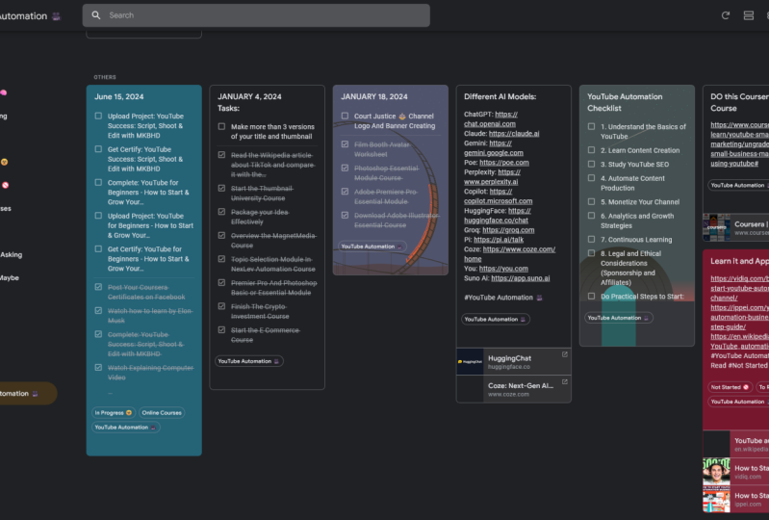This screenshot has height=520, width=769.
Task: Uncheck 'Watch Explaining Computer Video' item
Action: pyautogui.click(x=98, y=368)
